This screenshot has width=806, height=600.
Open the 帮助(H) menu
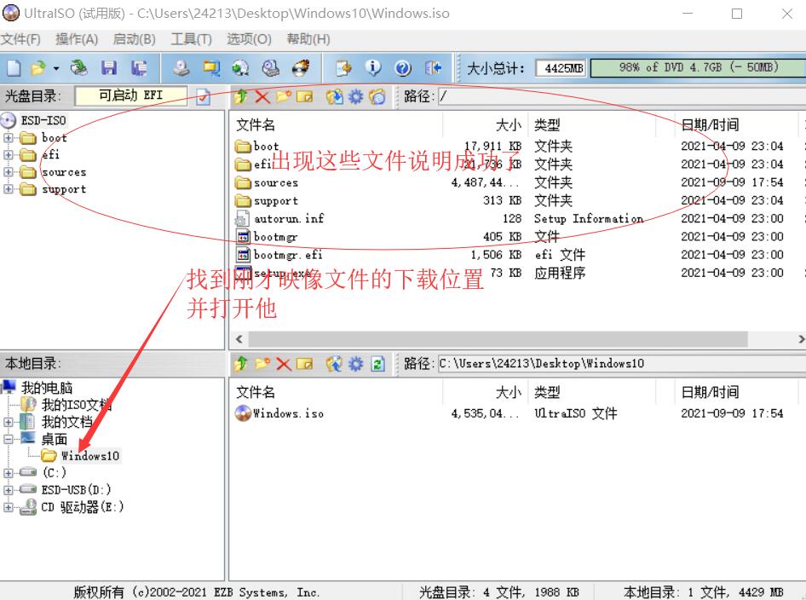pyautogui.click(x=308, y=39)
